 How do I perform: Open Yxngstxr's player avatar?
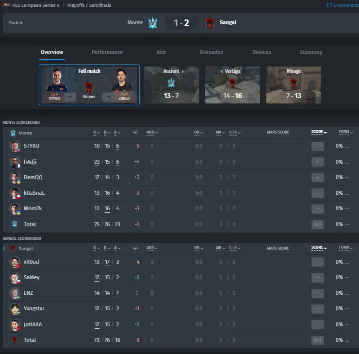(x=15, y=309)
